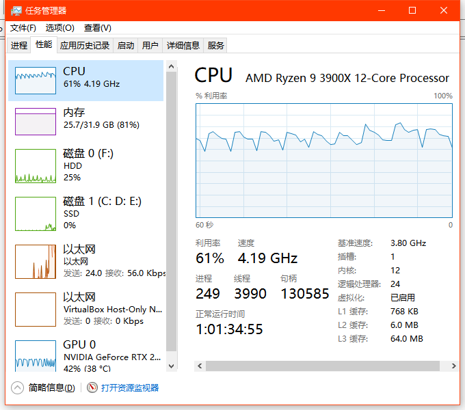465x410 pixels.
Task: Open the 文件(F) menu
Action: [x=23, y=28]
